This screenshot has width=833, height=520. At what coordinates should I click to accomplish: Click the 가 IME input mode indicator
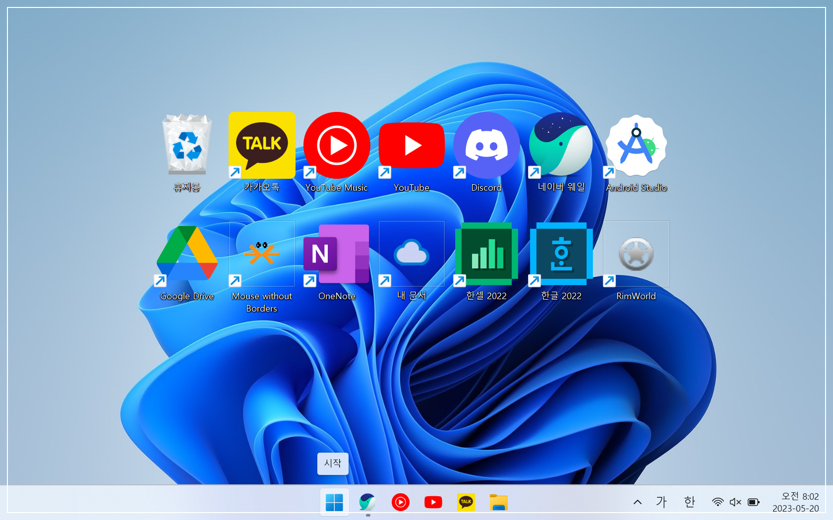tap(661, 502)
